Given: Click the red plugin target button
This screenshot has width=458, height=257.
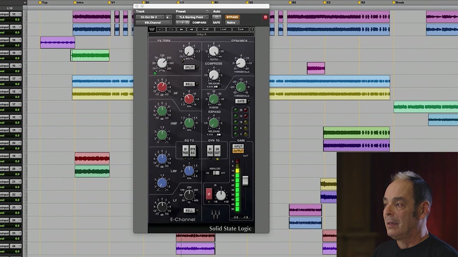Looking at the screenshot, I should point(265,17).
